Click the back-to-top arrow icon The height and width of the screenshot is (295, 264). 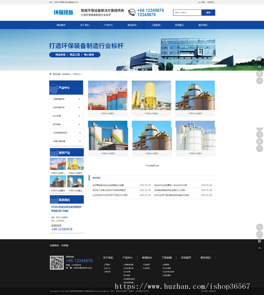(260, 248)
